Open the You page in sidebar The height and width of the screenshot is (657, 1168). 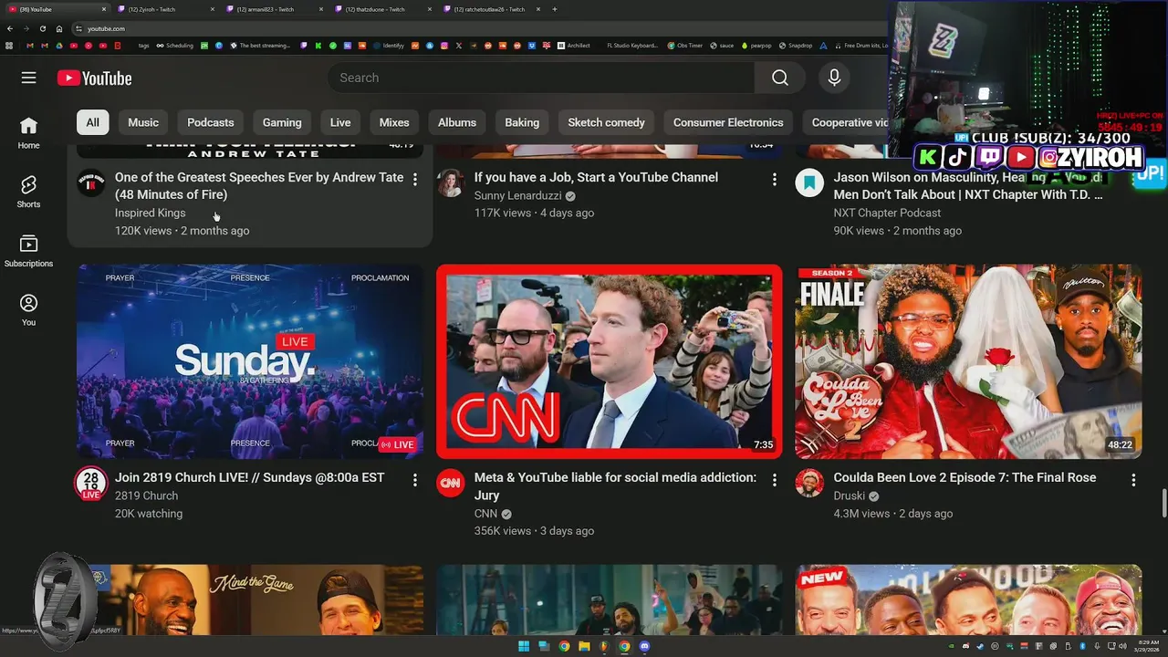pos(29,310)
